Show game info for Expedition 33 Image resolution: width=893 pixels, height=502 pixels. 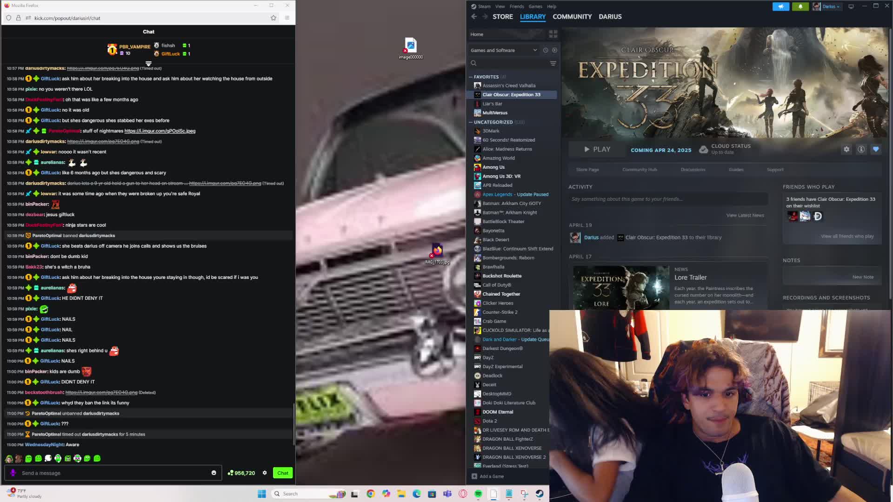click(x=861, y=149)
